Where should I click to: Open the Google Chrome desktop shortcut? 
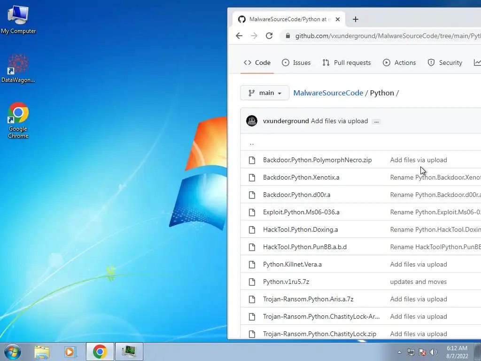pos(18,120)
